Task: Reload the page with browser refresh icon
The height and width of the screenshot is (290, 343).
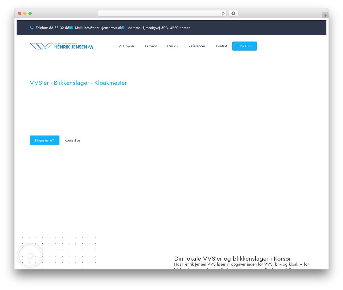Action: pos(223,13)
